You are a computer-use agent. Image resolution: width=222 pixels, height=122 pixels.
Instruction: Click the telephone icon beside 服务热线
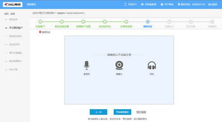point(179,4)
